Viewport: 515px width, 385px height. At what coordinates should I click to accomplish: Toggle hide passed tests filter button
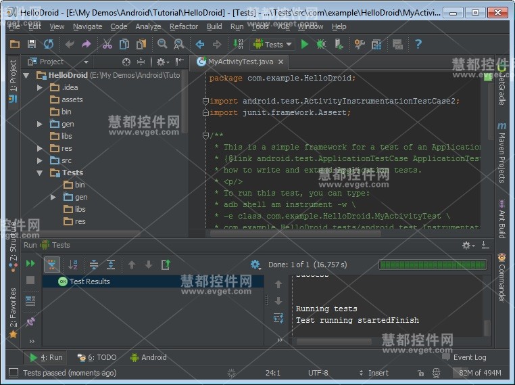52,265
